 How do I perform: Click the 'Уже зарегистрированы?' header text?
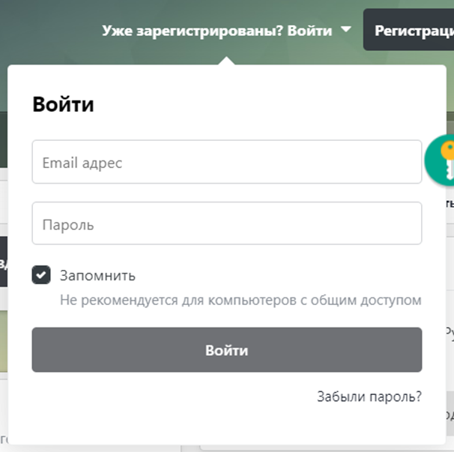click(x=193, y=31)
